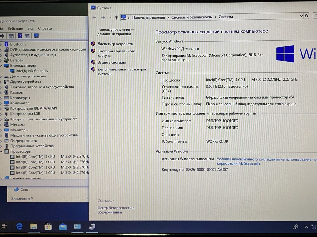The height and width of the screenshot is (237, 317).
Task: Click back arrow in System window
Action: tap(94, 17)
